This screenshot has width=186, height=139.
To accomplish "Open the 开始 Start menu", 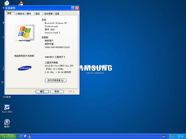I will click(8, 136).
